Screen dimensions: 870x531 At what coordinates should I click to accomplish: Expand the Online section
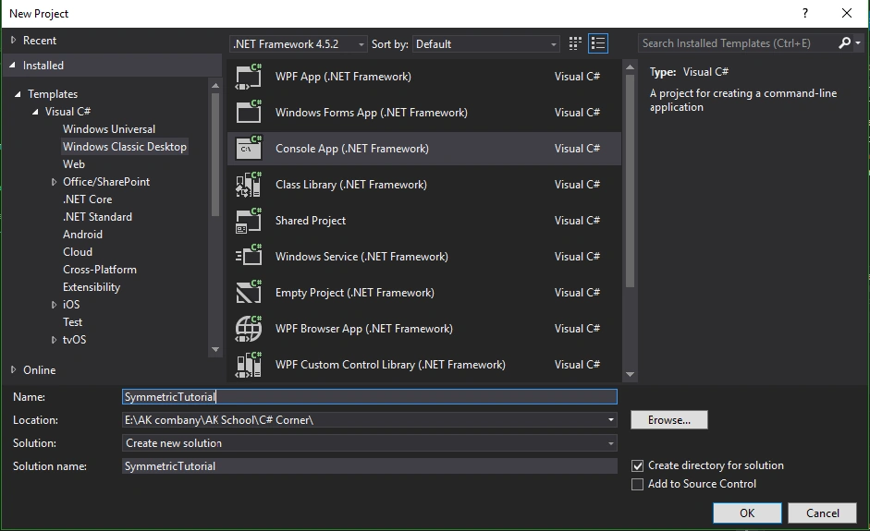coord(13,369)
